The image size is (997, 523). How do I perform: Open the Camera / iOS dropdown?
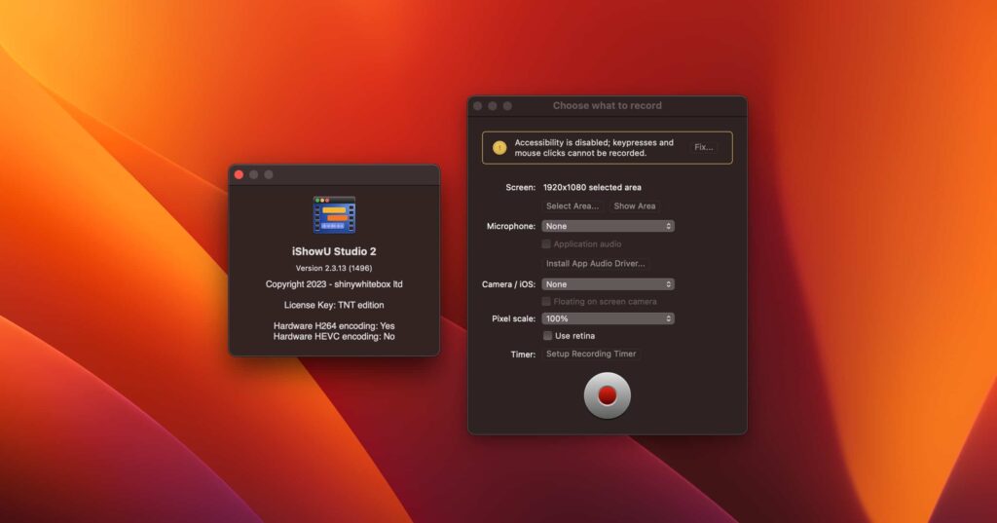click(608, 284)
